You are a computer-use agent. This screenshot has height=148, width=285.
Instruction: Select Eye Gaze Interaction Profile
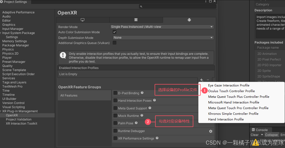click(229, 85)
